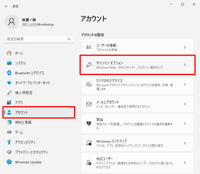The width and height of the screenshot is (200, 174).
Task: Click the 家族 heart icon
Action: coord(89,124)
